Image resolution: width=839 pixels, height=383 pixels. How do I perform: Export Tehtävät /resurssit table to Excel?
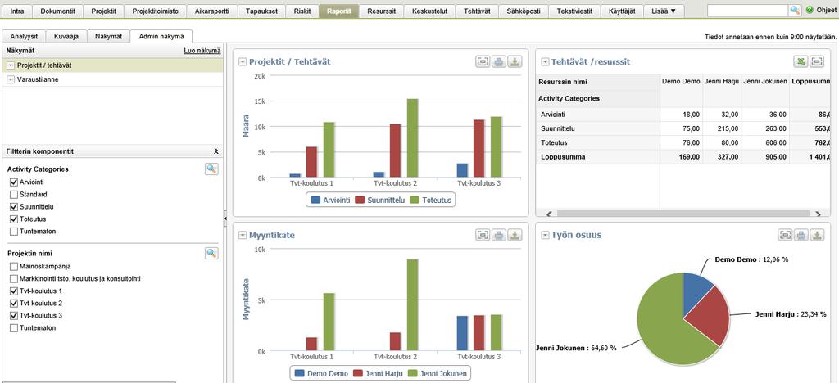point(800,62)
